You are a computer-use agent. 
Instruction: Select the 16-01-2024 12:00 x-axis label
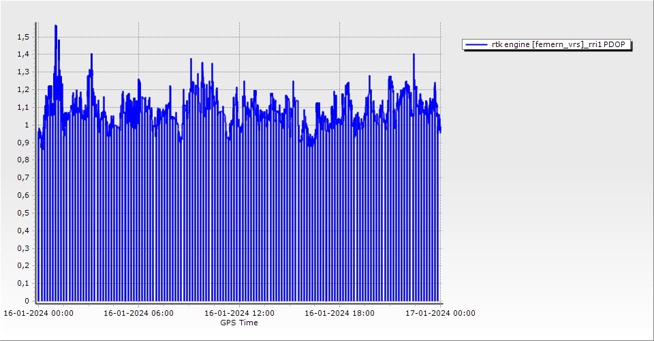(239, 313)
